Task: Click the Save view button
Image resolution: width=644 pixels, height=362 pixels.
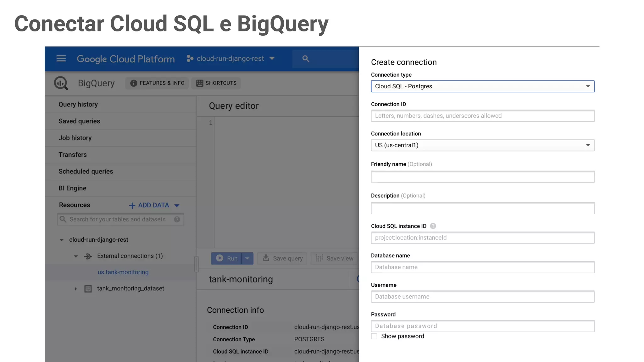Action: tap(334, 258)
